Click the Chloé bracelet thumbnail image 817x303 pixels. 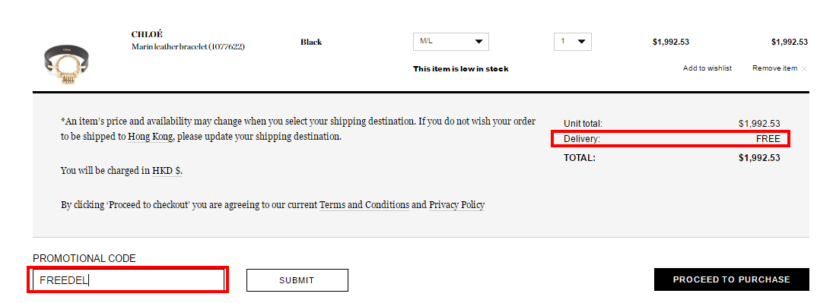[65, 66]
